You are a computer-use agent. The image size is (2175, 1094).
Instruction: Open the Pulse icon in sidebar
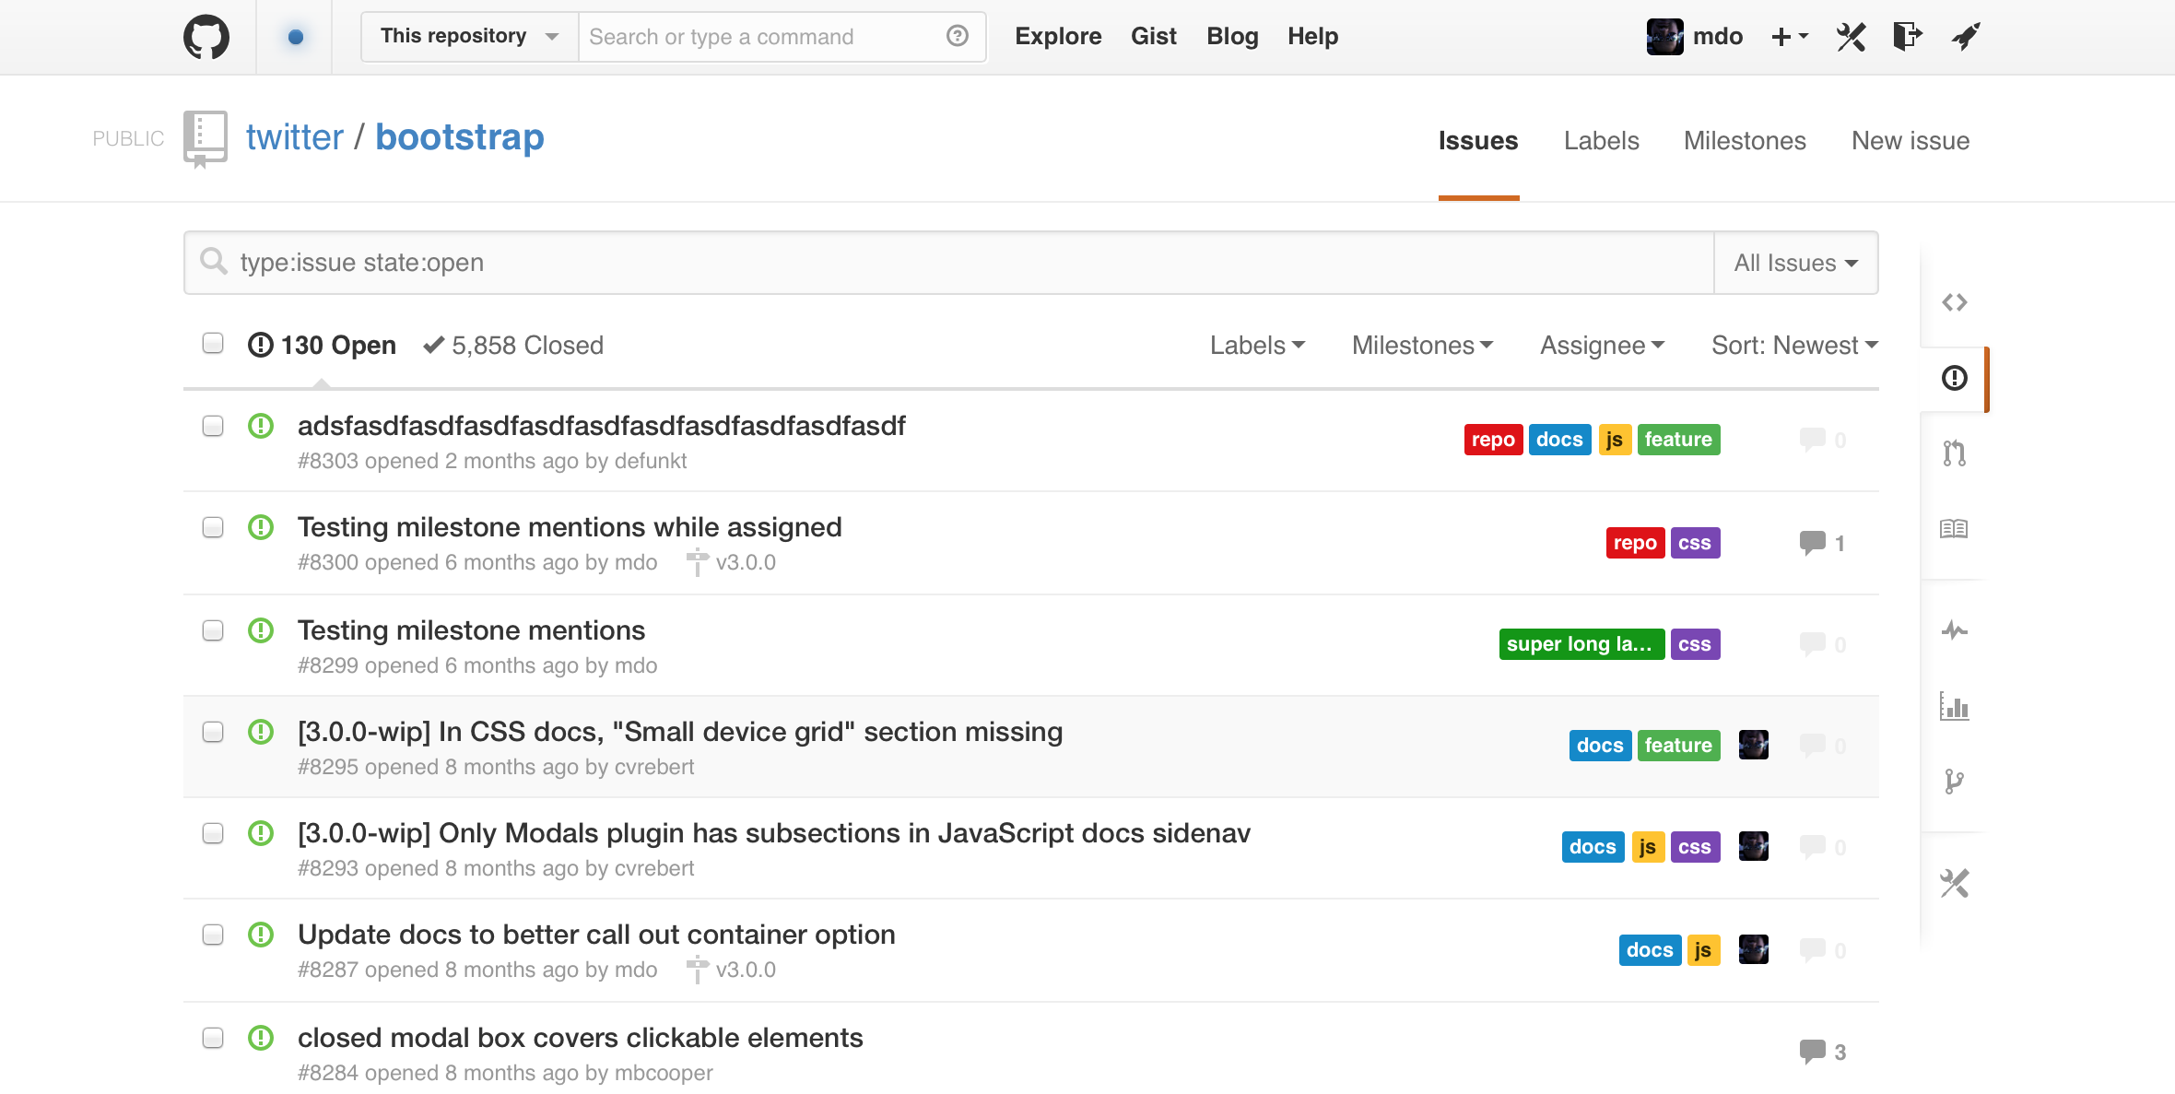click(x=1954, y=630)
